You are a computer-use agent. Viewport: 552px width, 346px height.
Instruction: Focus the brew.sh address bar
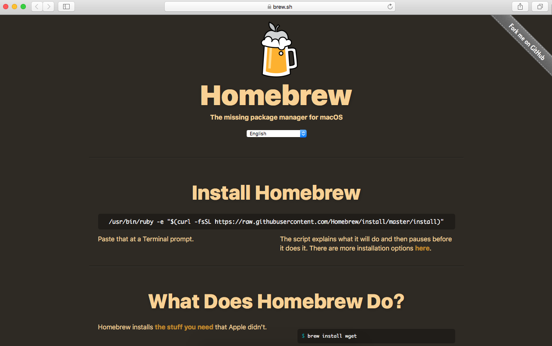[280, 7]
